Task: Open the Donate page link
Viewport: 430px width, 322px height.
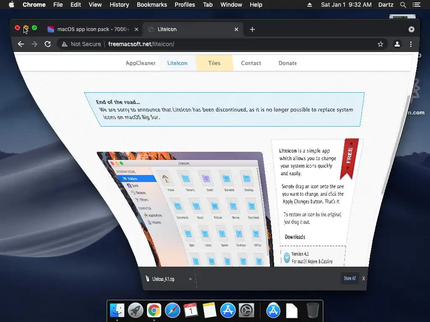Action: [x=288, y=63]
